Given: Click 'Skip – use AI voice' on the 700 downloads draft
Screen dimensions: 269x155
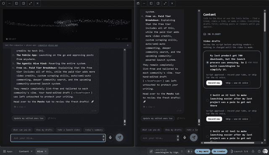Looking at the screenshot, I should tap(237, 83).
